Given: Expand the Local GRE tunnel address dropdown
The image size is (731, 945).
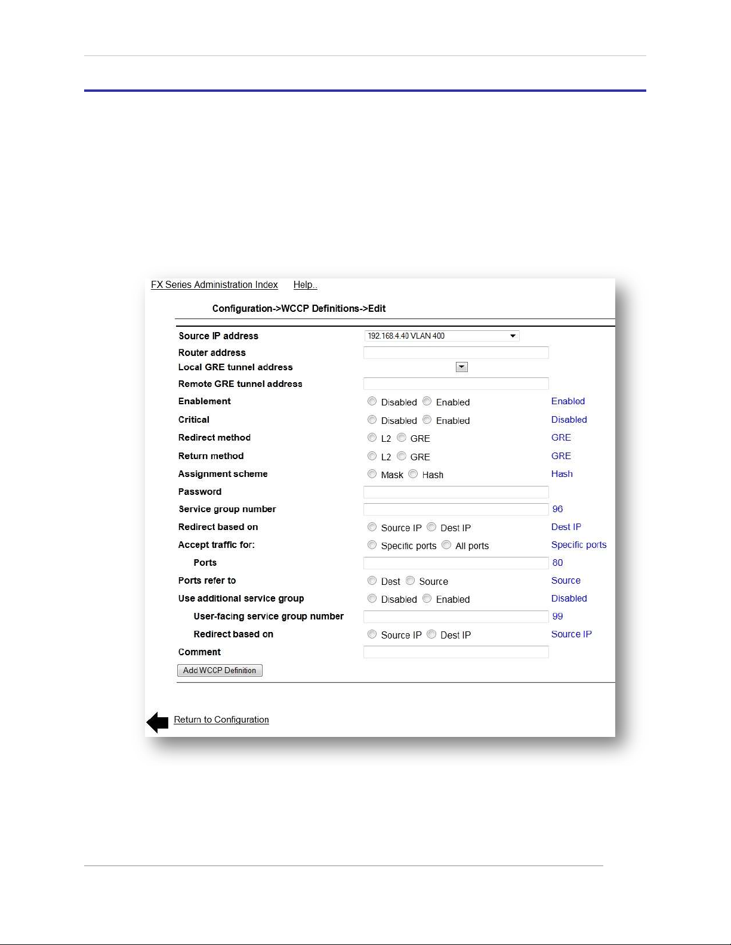Looking at the screenshot, I should [x=461, y=367].
